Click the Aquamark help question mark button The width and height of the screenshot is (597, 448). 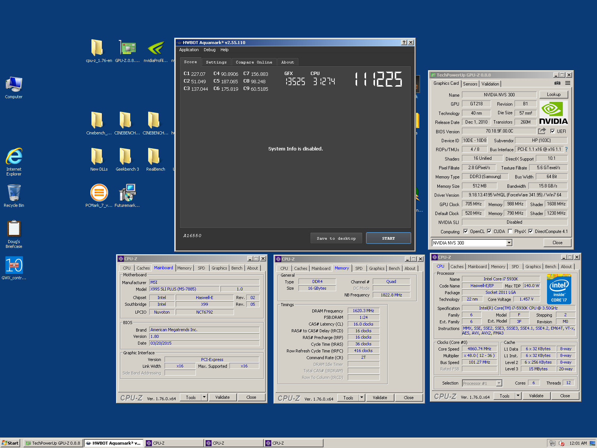pyautogui.click(x=404, y=43)
